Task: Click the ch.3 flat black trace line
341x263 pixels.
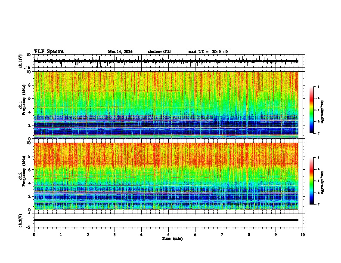Action: tap(166, 220)
